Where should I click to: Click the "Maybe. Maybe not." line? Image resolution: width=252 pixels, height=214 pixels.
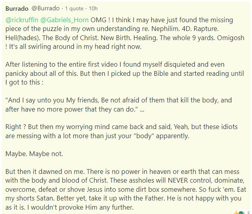pos(34,154)
